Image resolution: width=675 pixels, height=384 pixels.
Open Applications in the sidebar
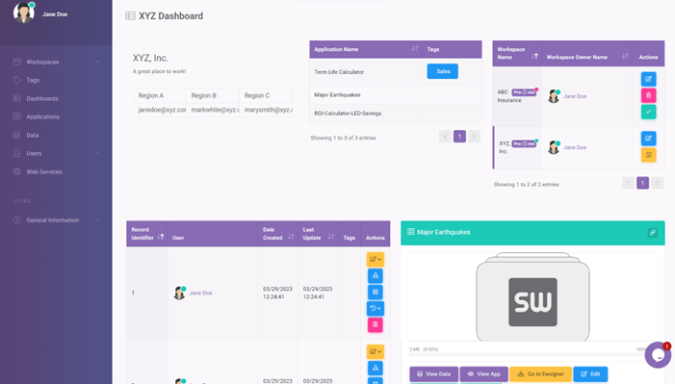pos(42,116)
